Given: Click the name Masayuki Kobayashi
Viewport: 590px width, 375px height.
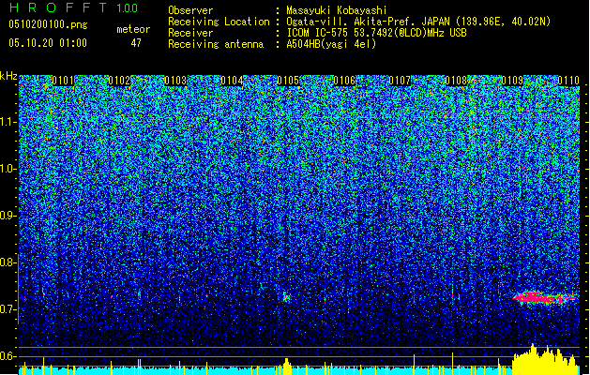Looking at the screenshot, I should point(337,10).
